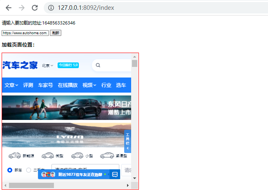Focus the address bar showing 127.0.0.1:8092/index

156,8
